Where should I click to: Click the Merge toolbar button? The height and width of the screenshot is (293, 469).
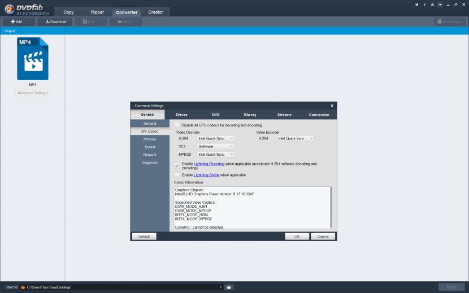[x=125, y=21]
